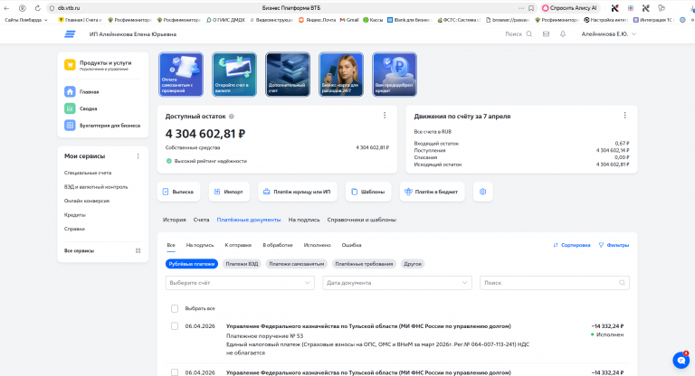Image resolution: width=695 pixels, height=376 pixels.
Task: Select Исполнено status tab
Action: [x=318, y=245]
